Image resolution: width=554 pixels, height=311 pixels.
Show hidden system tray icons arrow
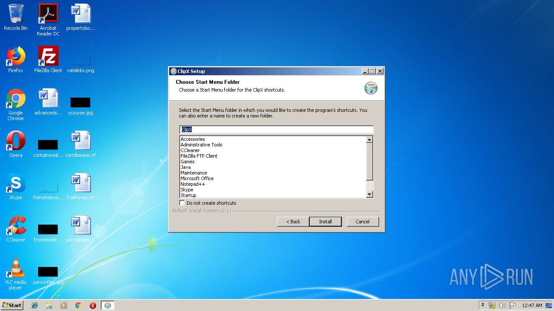click(x=483, y=305)
